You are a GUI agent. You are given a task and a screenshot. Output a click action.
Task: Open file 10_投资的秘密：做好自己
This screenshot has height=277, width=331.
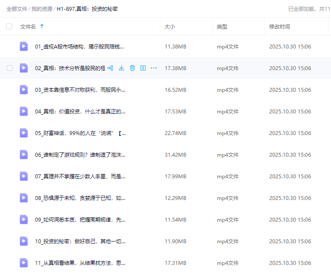point(80,241)
